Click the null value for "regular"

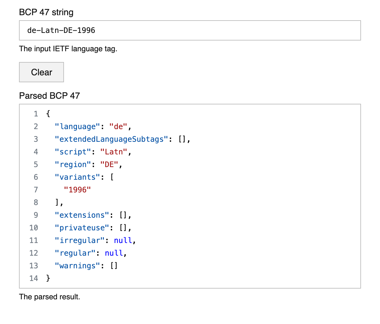(114, 253)
